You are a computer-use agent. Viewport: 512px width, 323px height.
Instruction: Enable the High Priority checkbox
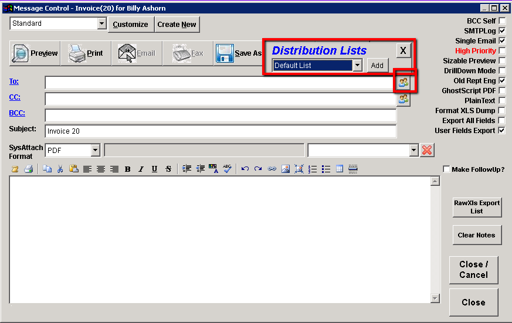(502, 51)
